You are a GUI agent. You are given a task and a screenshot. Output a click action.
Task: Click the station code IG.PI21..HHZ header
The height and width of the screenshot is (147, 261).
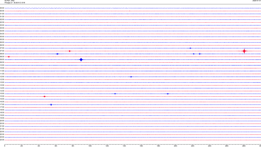pos(10,1)
